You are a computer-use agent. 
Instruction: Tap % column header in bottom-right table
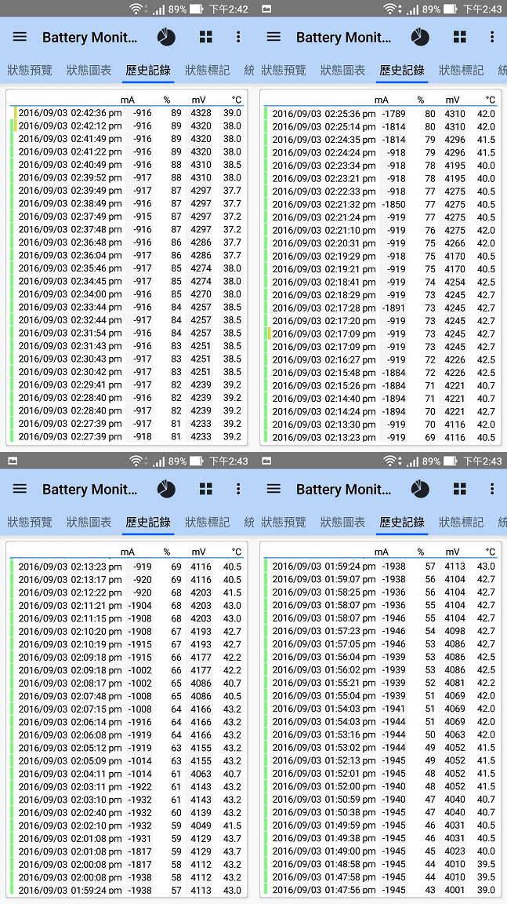[x=421, y=552]
